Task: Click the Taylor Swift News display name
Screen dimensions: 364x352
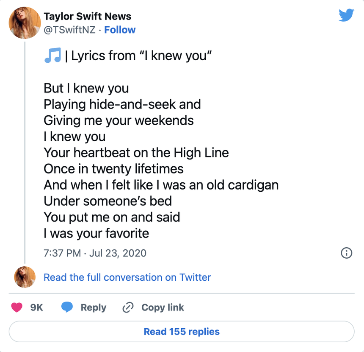Action: pyautogui.click(x=88, y=16)
